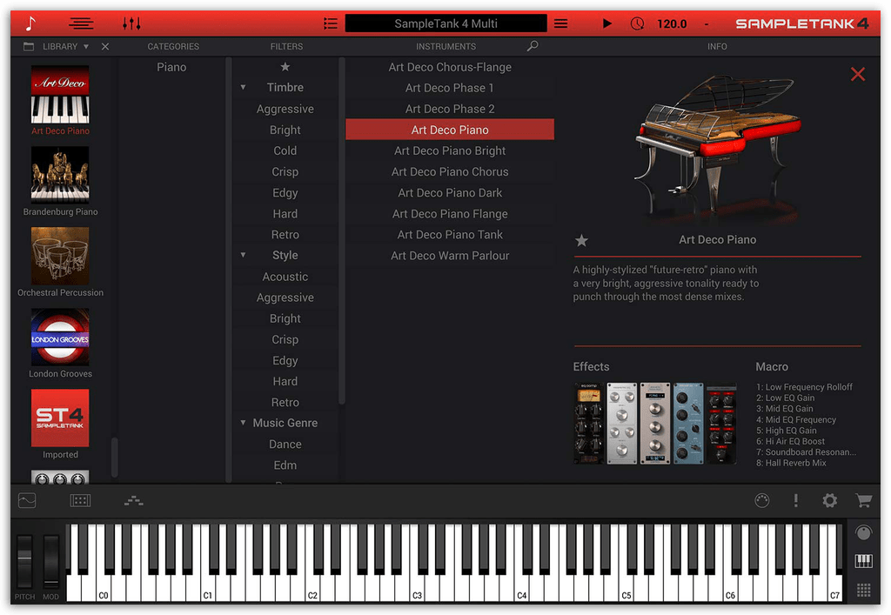Open the pattern player icon
Viewport: 891px width, 615px height.
coord(133,501)
